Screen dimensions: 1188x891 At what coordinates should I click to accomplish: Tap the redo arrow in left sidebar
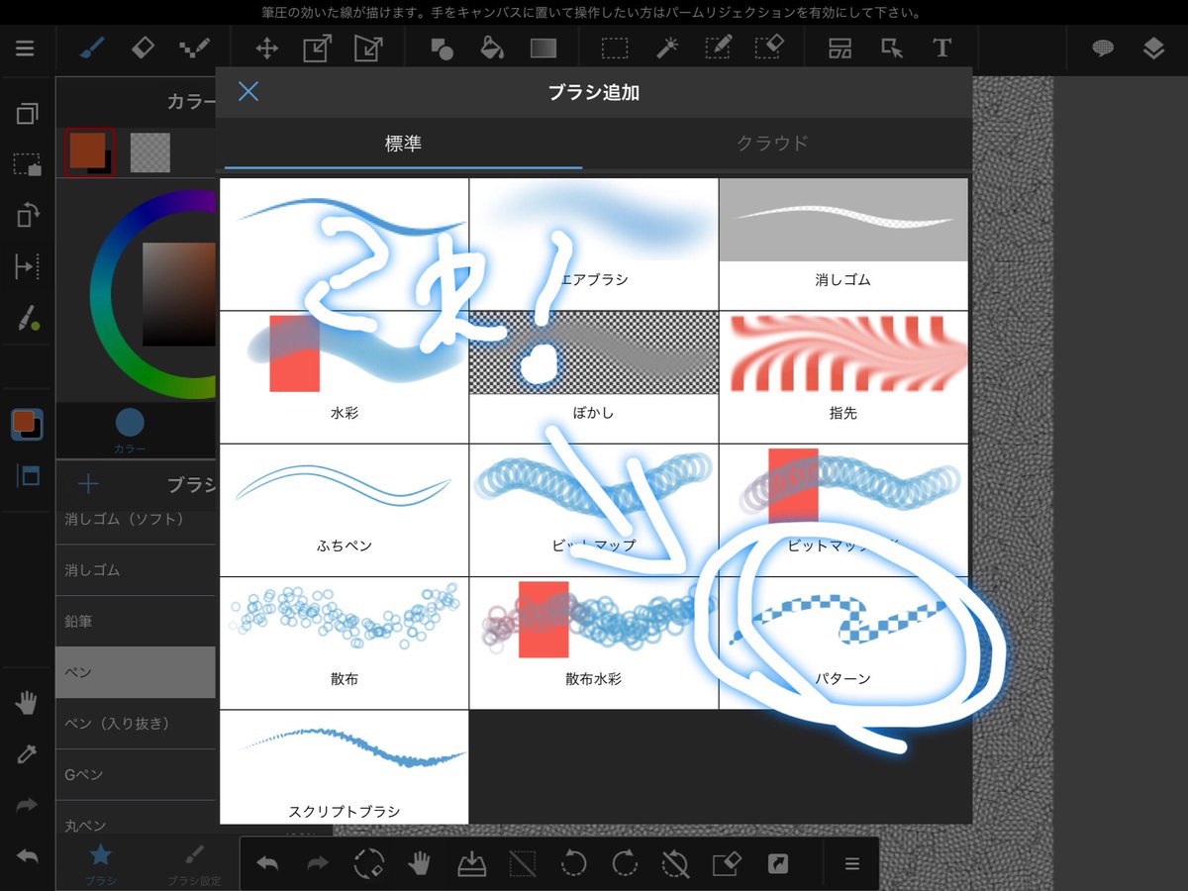27,806
